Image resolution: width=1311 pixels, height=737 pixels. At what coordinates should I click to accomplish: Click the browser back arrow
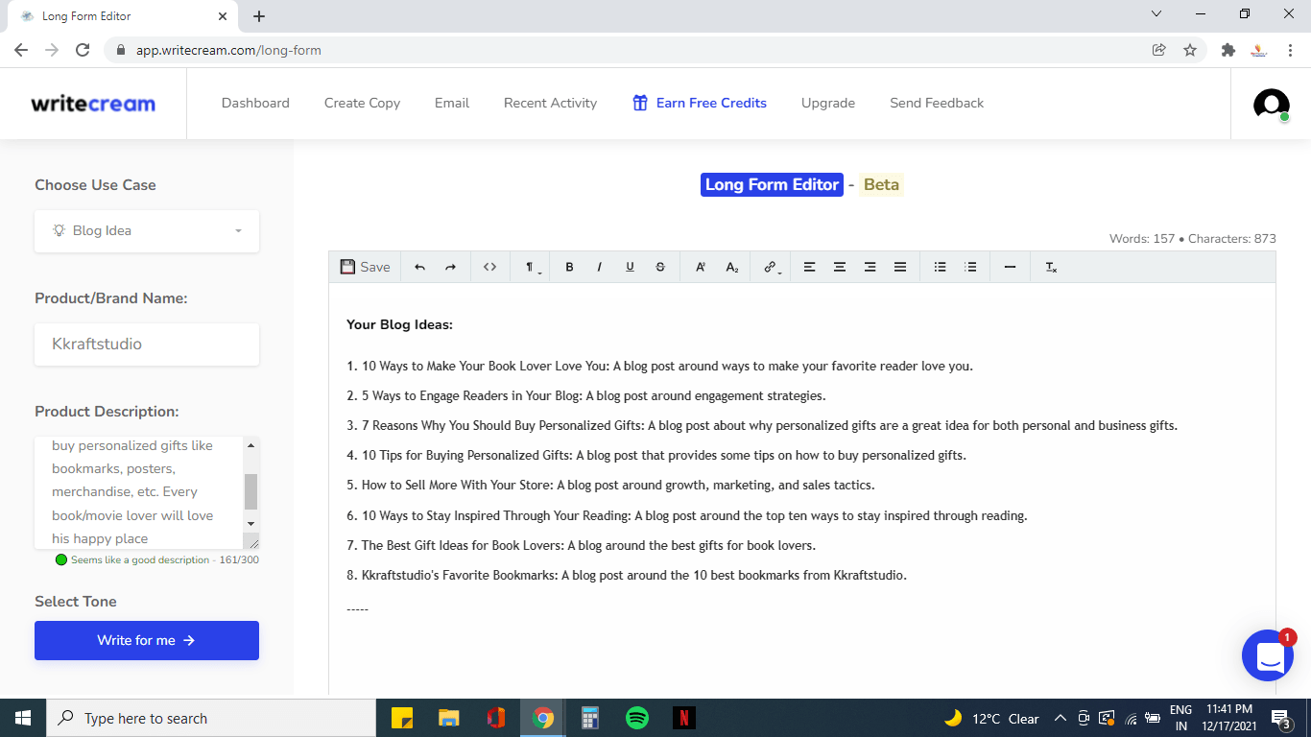[x=21, y=50]
